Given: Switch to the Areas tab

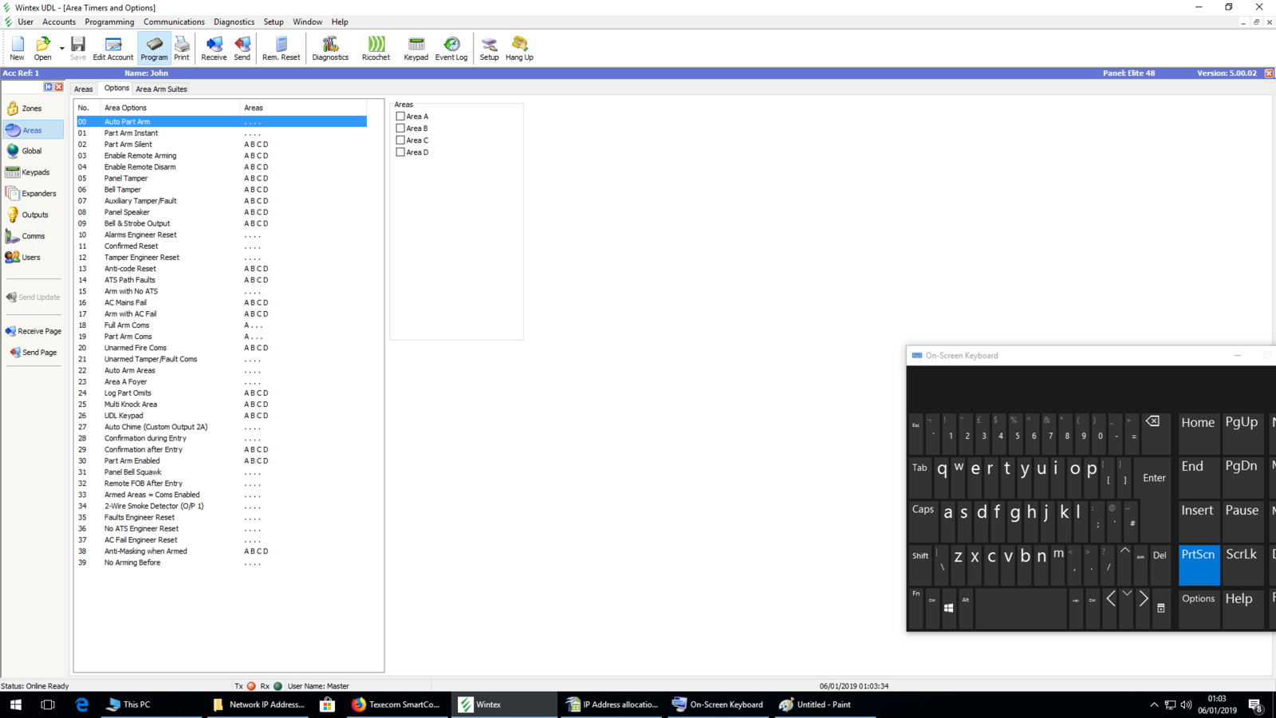Looking at the screenshot, I should pyautogui.click(x=83, y=89).
